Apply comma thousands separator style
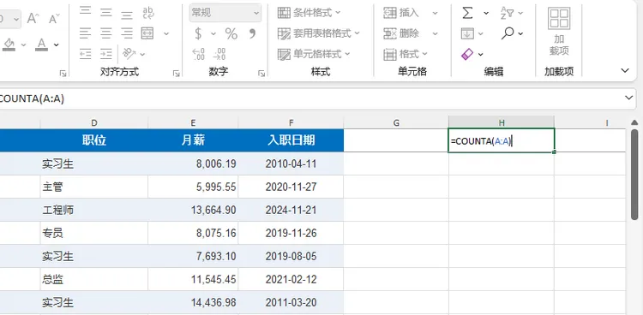 [252, 33]
